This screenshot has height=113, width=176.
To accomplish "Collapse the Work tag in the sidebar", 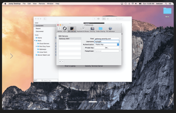I will pos(35,40).
